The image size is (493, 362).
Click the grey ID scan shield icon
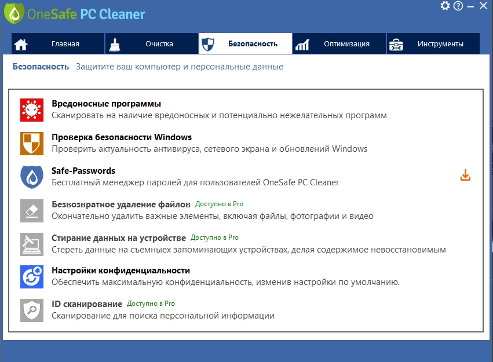(x=32, y=310)
